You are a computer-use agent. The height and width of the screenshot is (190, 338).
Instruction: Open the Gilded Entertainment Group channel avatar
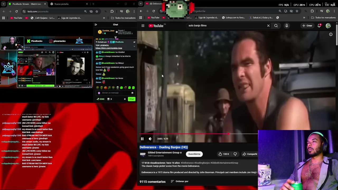click(143, 154)
